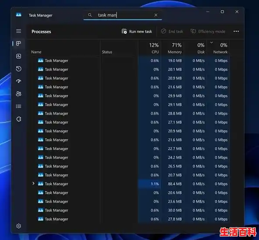This screenshot has width=259, height=240.
Task: Open the App history sidebar icon
Action: point(18,69)
